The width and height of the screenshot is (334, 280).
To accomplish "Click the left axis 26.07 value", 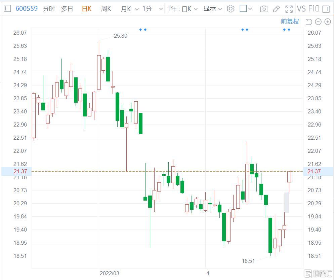I will point(20,33).
